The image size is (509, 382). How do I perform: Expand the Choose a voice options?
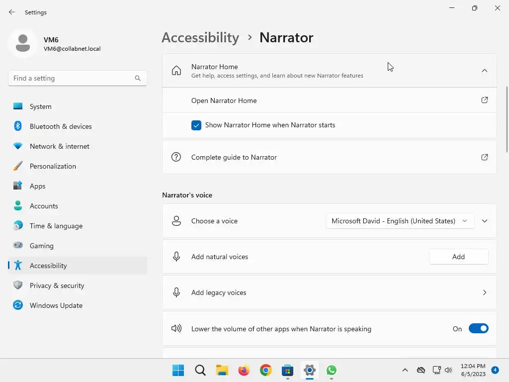click(x=484, y=221)
